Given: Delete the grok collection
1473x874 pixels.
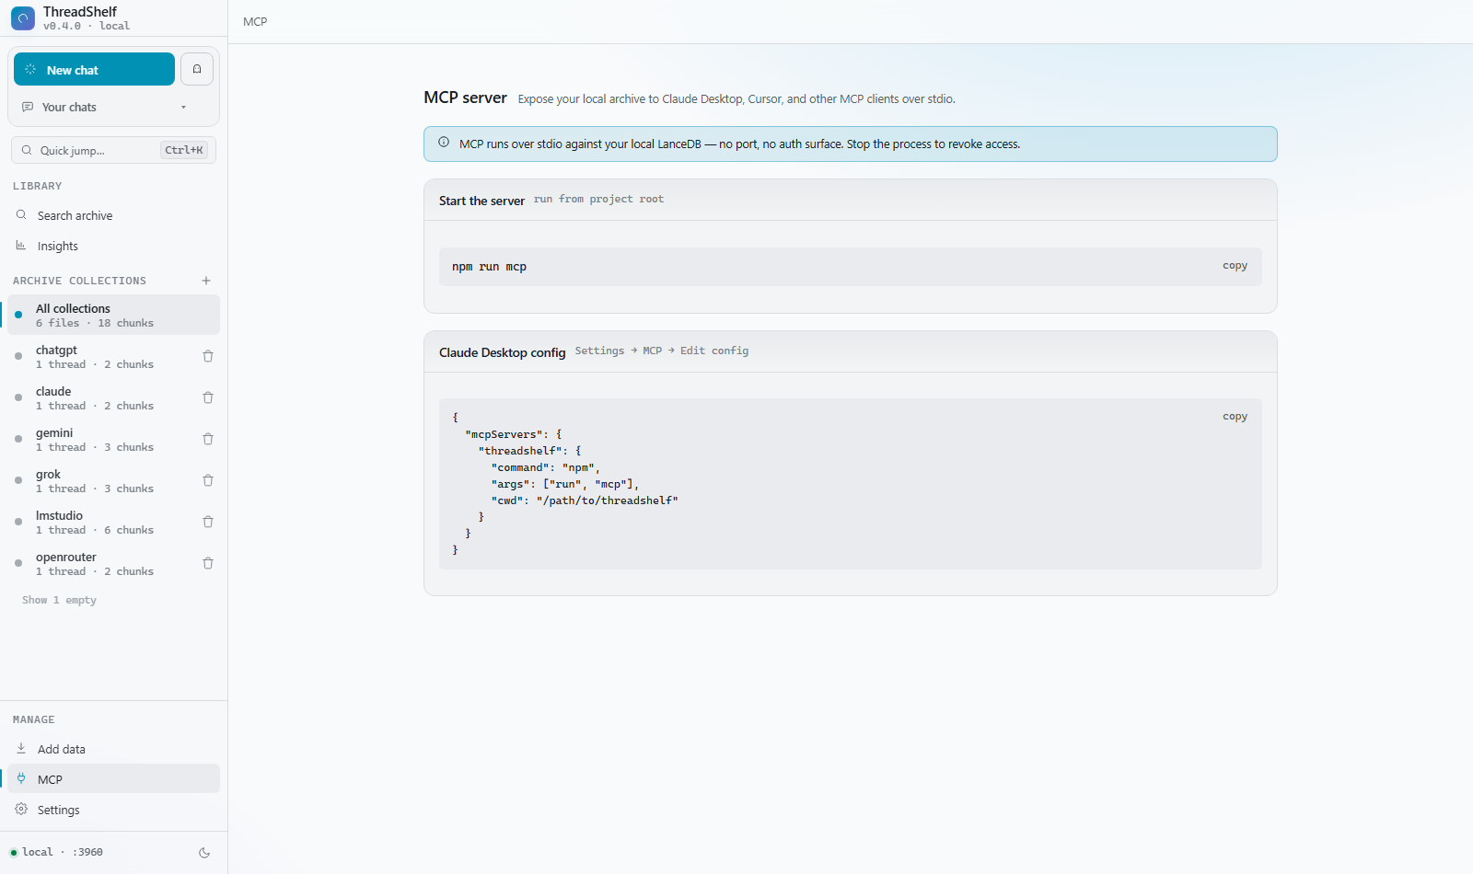Looking at the screenshot, I should coord(208,480).
